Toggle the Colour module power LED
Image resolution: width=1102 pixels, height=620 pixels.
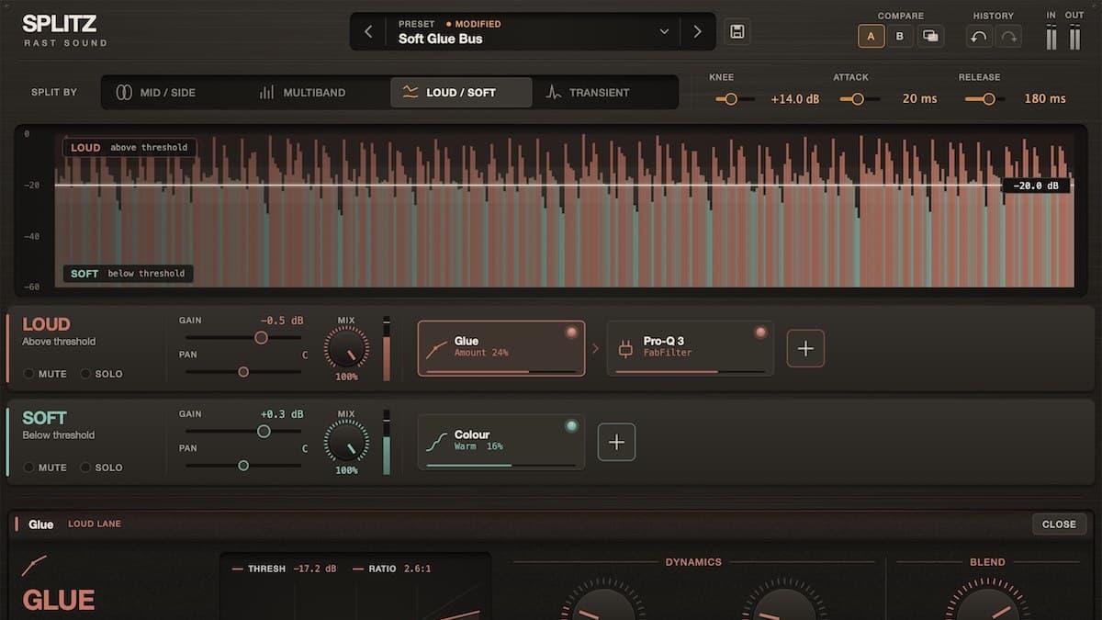pyautogui.click(x=571, y=426)
